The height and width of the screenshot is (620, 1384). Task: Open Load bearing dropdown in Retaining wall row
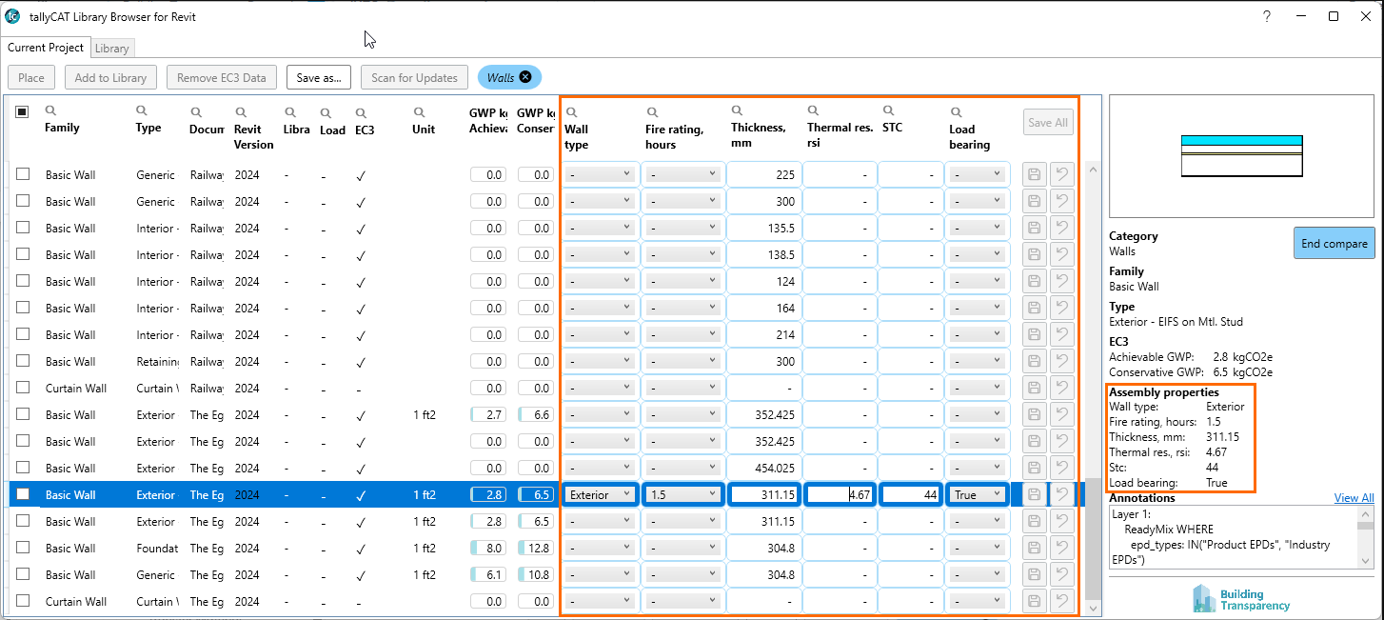coord(977,361)
